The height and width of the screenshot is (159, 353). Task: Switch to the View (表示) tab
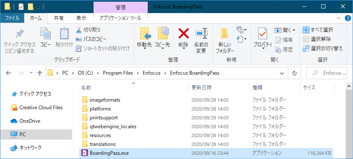pos(81,18)
